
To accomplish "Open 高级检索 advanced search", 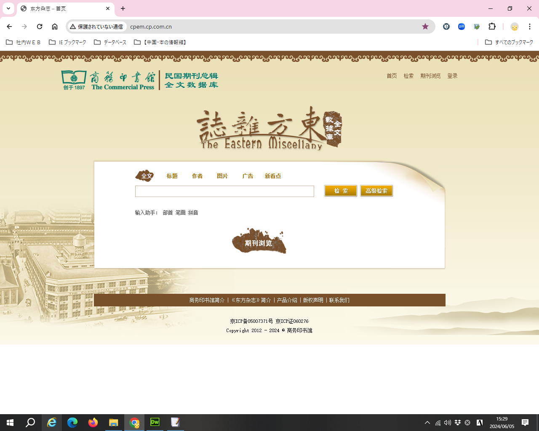I will [376, 191].
